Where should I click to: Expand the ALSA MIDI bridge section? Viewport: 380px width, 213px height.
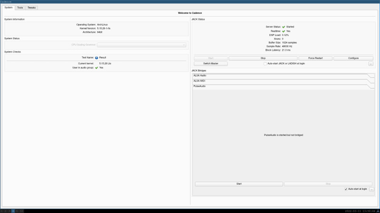tap(283, 81)
